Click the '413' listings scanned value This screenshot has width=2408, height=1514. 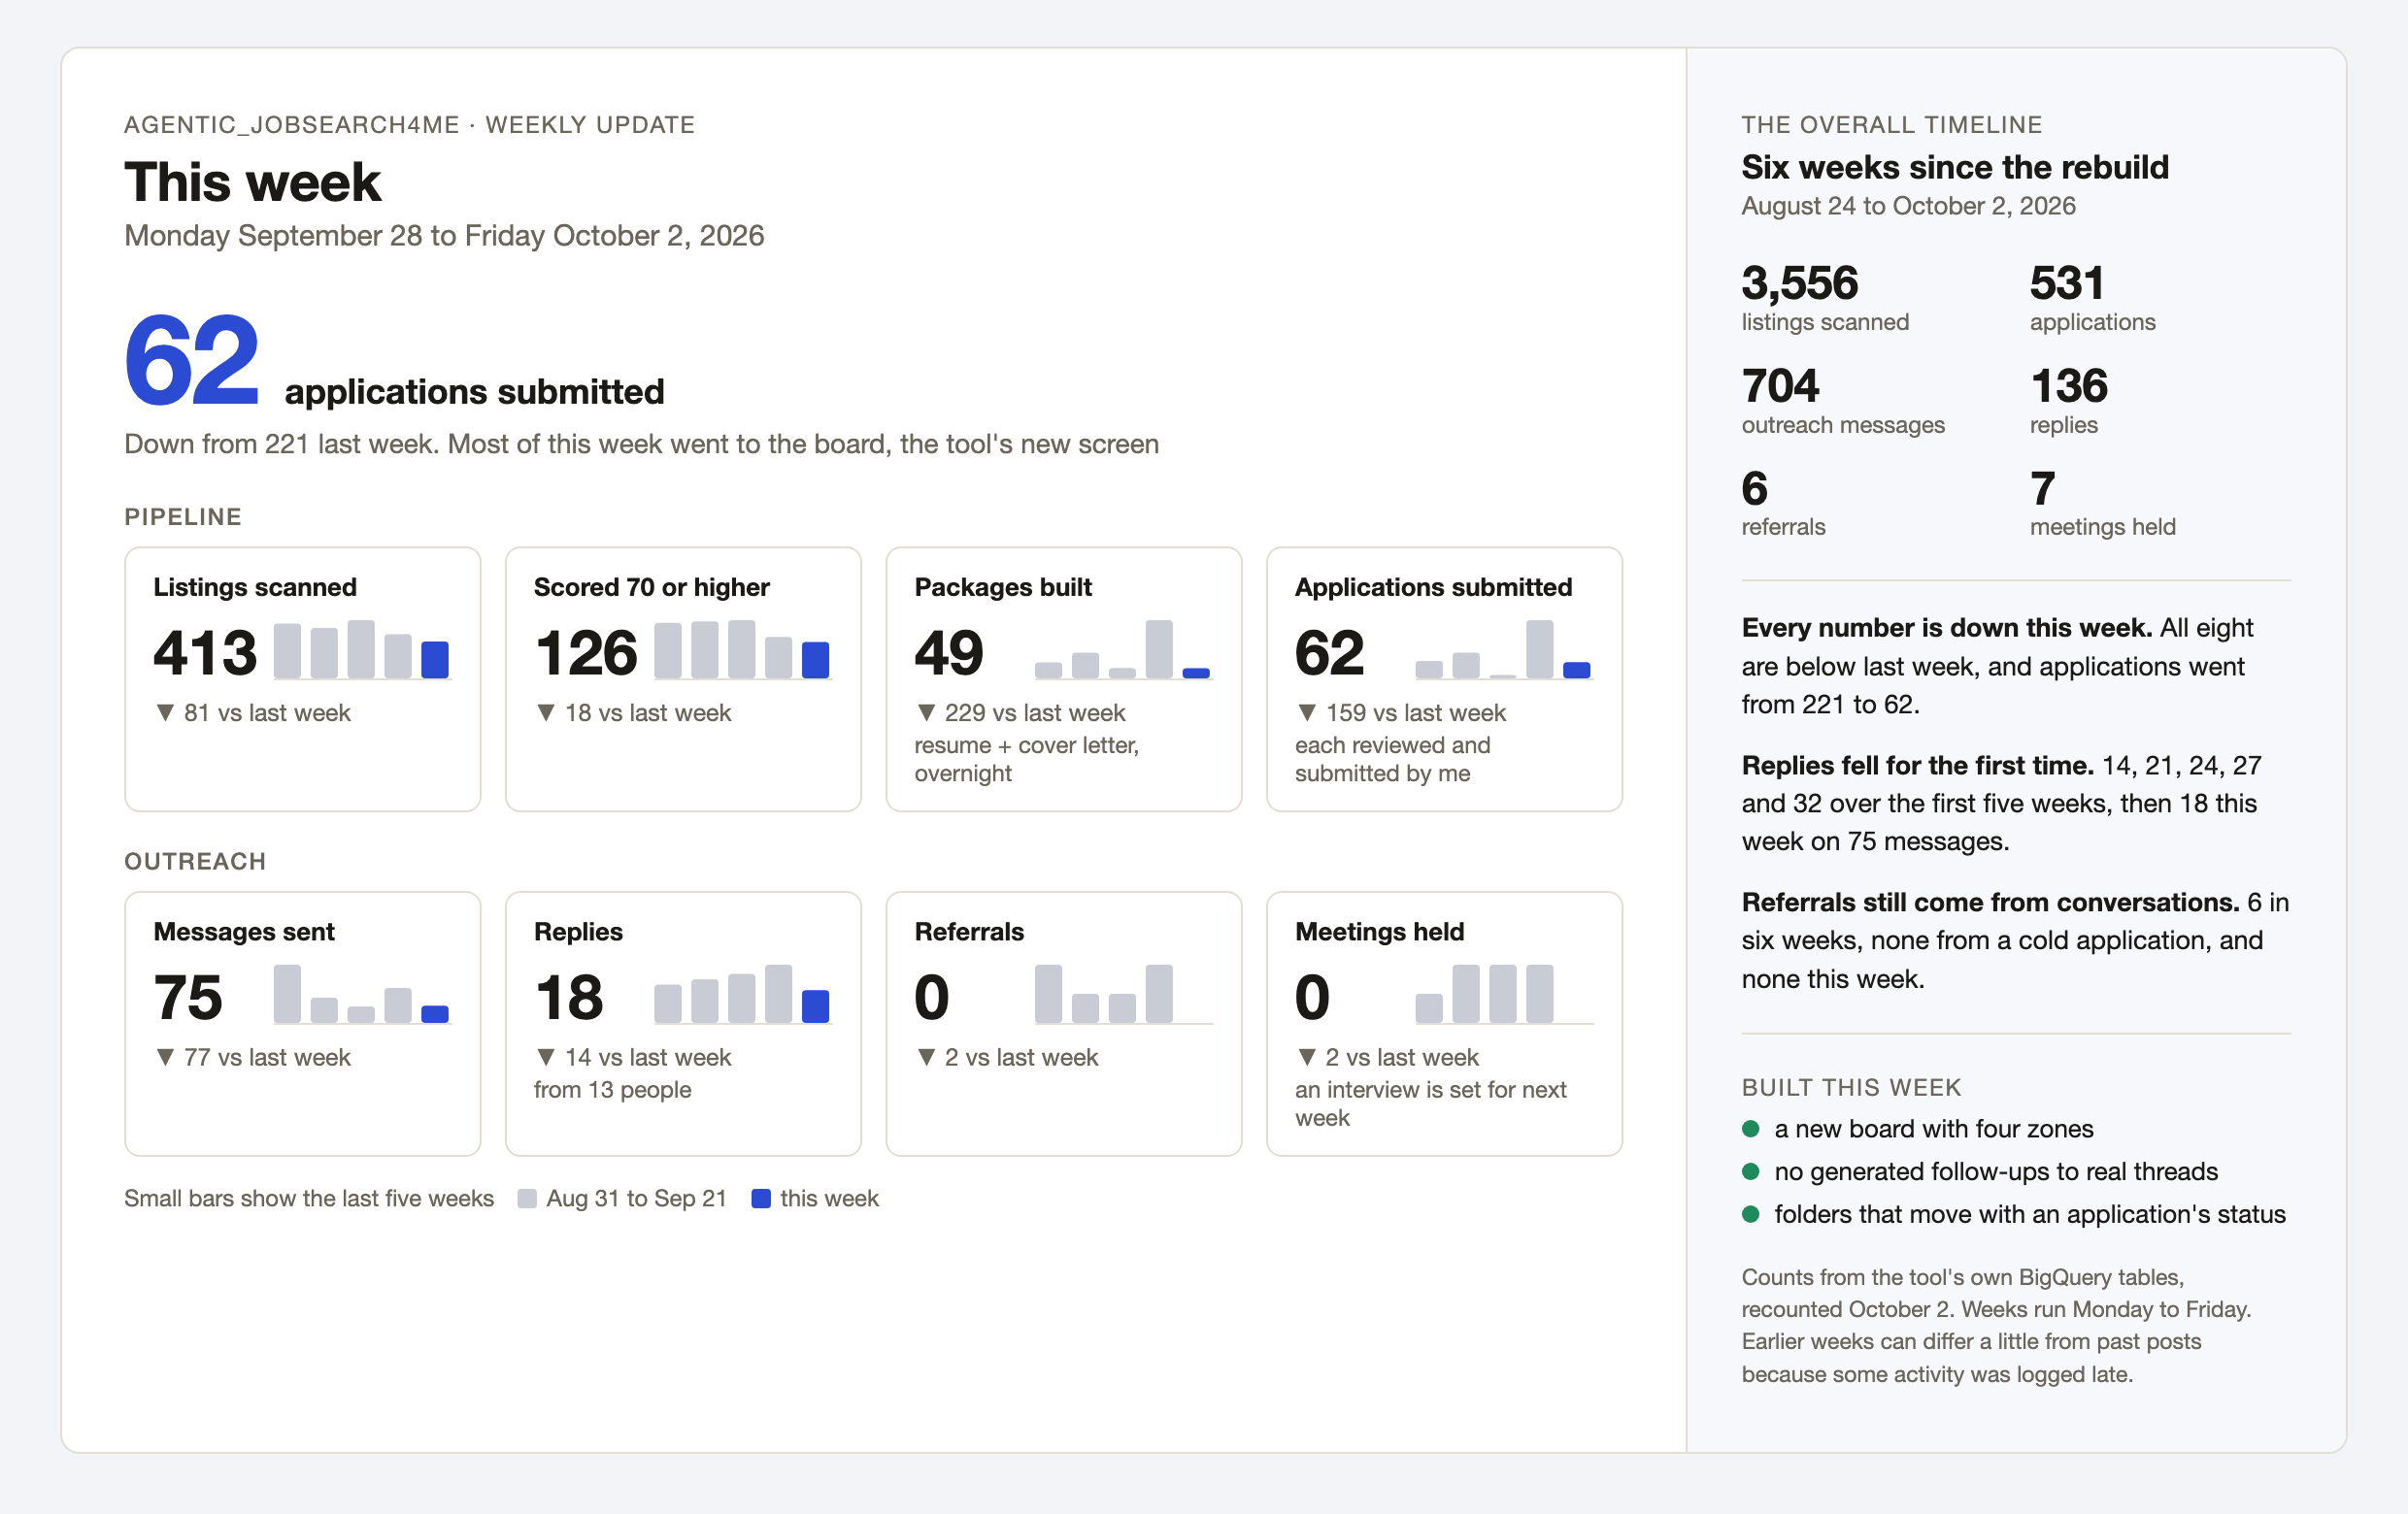(205, 652)
